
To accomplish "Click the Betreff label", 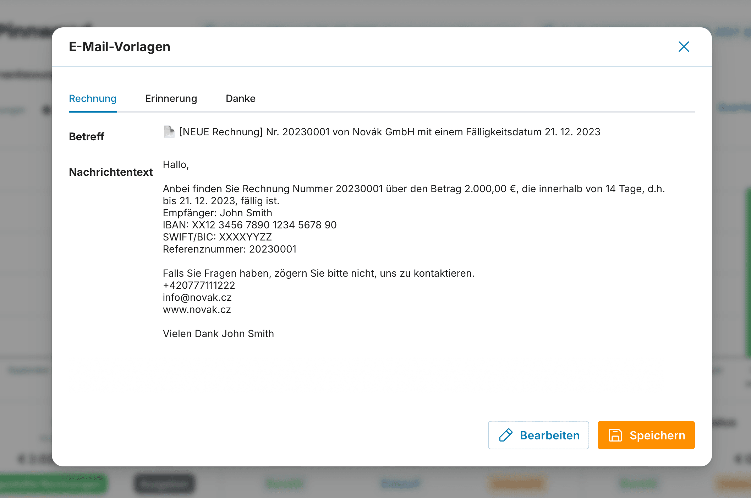I will (86, 136).
